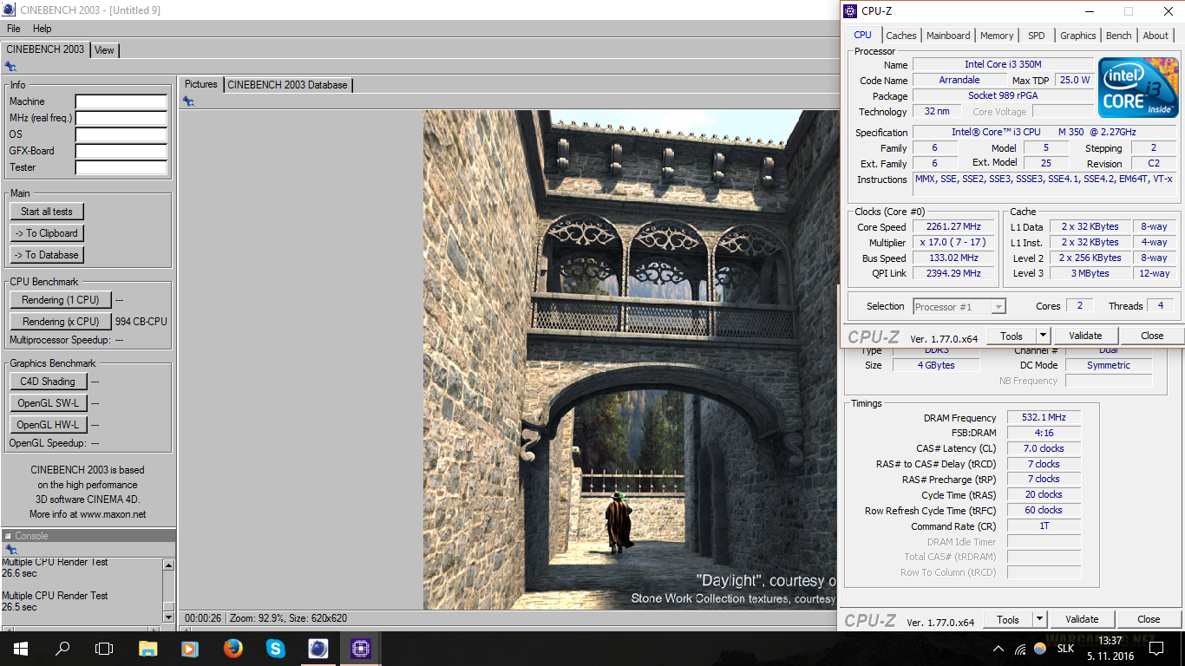Viewport: 1185px width, 666px height.
Task: Click the Intel Core i3 logo in CPU-Z
Action: [1138, 88]
